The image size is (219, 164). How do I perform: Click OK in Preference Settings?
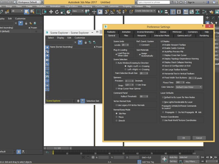tap(184, 138)
